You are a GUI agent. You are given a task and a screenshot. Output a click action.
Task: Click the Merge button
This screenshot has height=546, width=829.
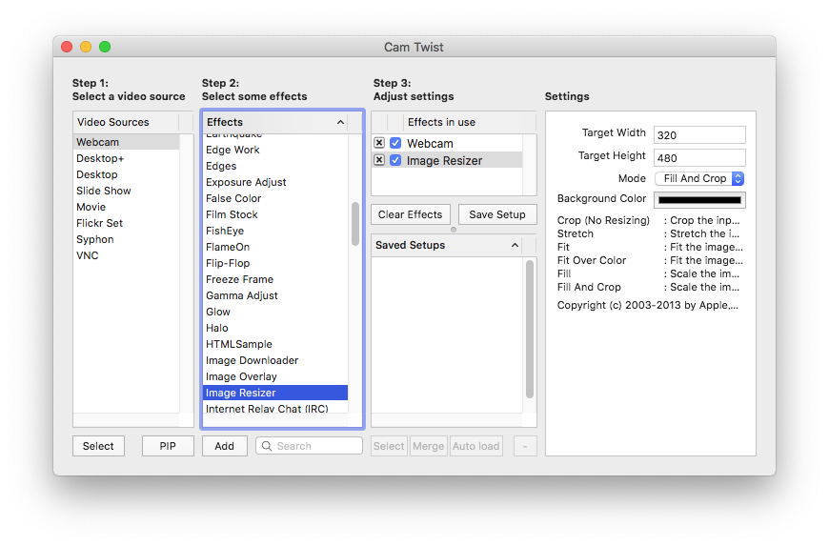tap(428, 446)
